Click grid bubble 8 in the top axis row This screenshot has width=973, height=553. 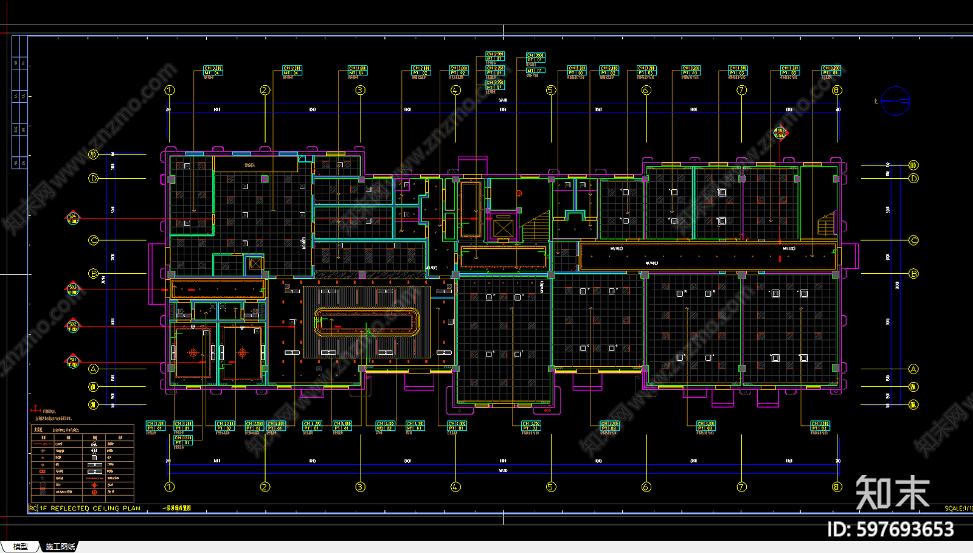(837, 90)
